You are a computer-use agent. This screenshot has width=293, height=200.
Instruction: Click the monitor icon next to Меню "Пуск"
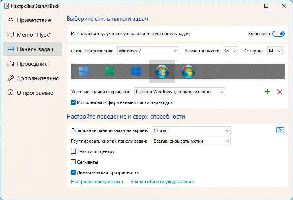(x=11, y=34)
